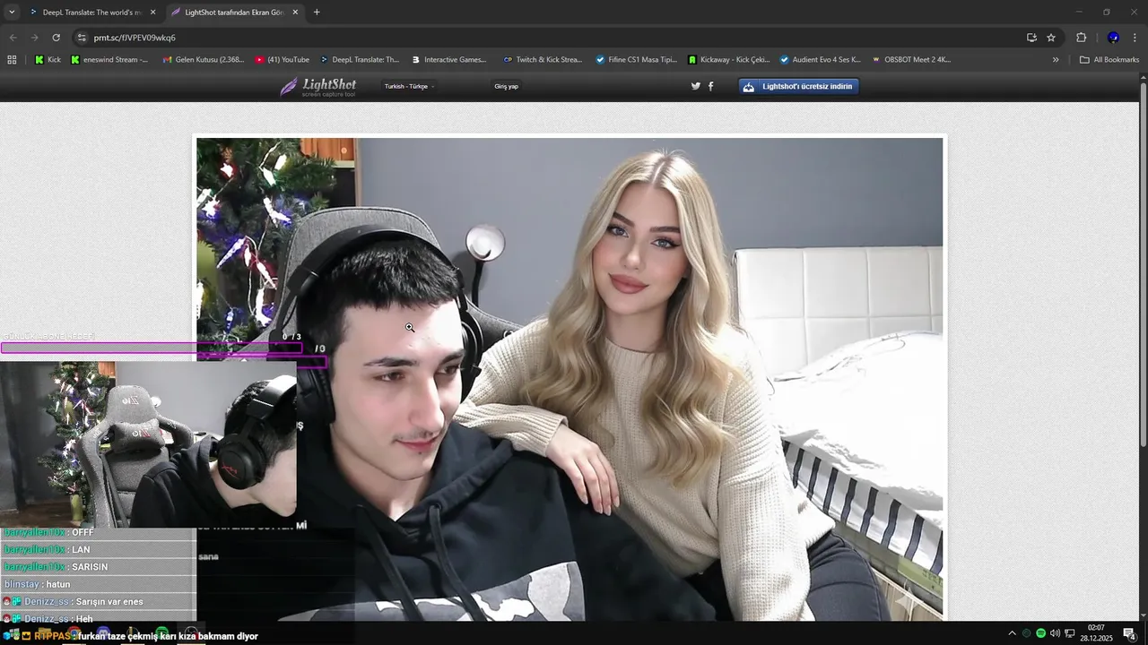The width and height of the screenshot is (1148, 645).
Task: Show more bookmarks with the chevron
Action: click(1056, 60)
